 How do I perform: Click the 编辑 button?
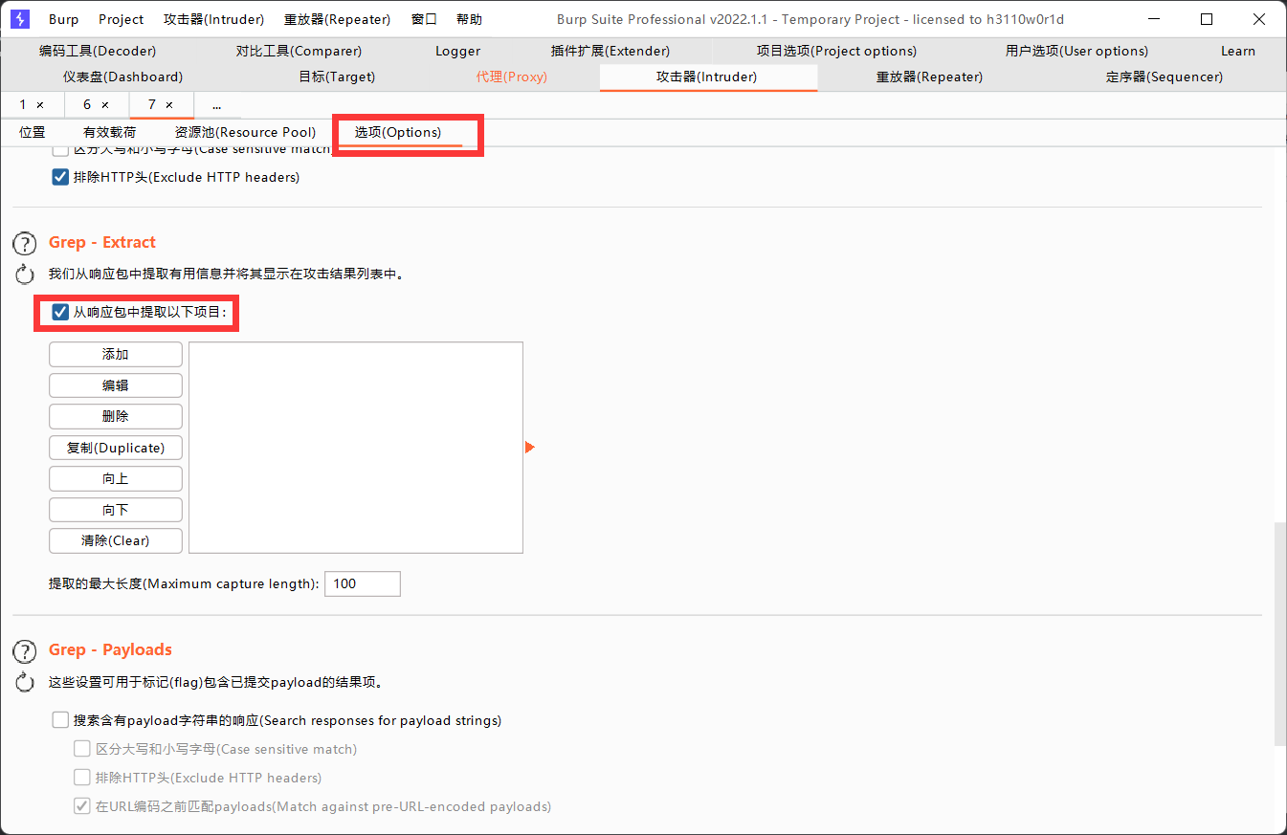[116, 385]
